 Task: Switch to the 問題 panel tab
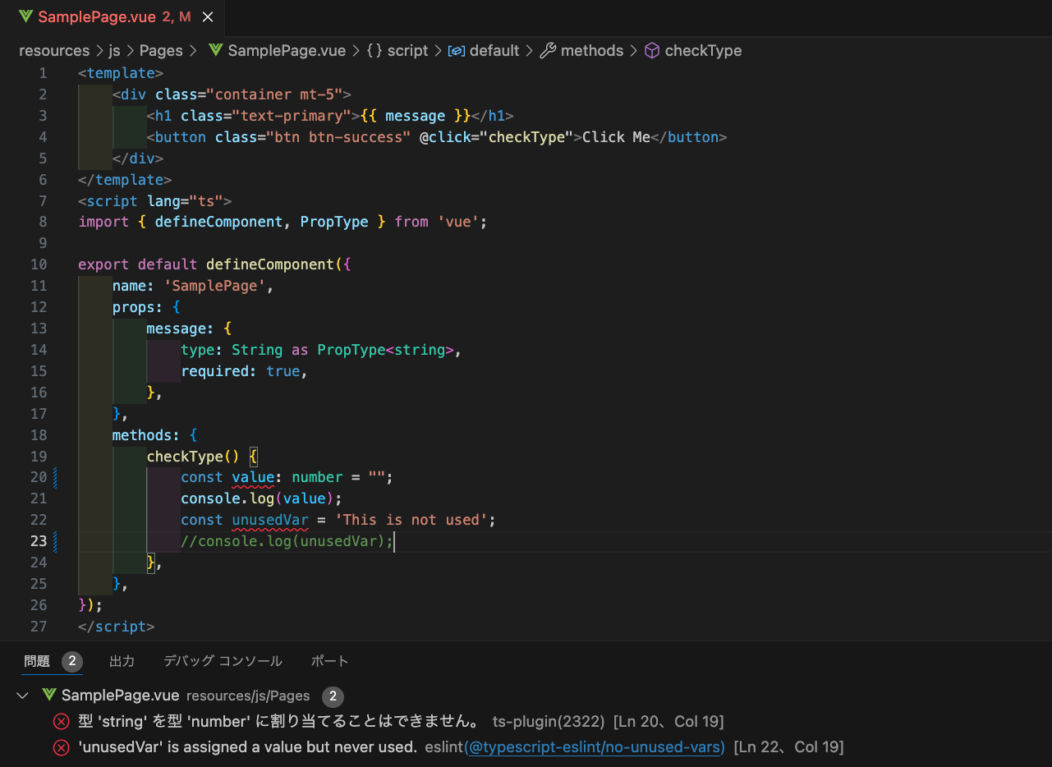click(x=37, y=661)
